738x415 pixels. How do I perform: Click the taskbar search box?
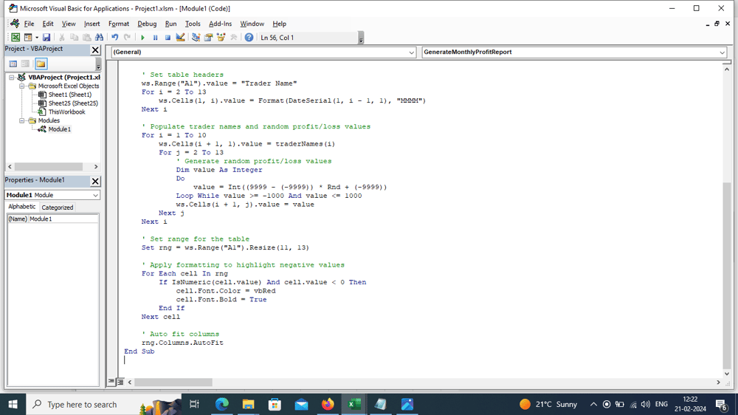(103, 404)
